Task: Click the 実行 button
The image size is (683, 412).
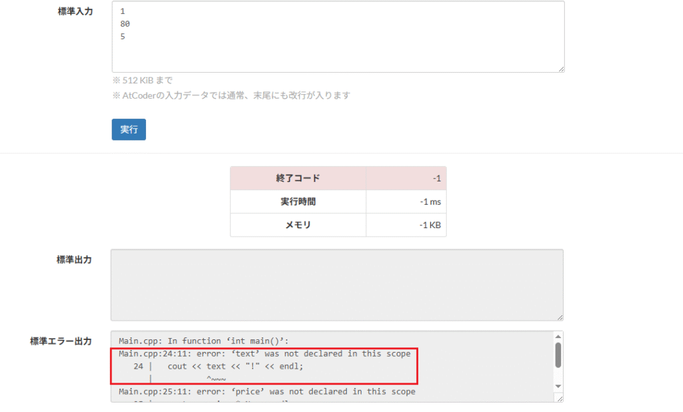Action: (129, 129)
